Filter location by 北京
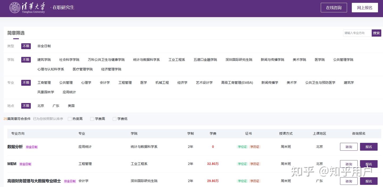The image size is (383, 187). point(41,106)
